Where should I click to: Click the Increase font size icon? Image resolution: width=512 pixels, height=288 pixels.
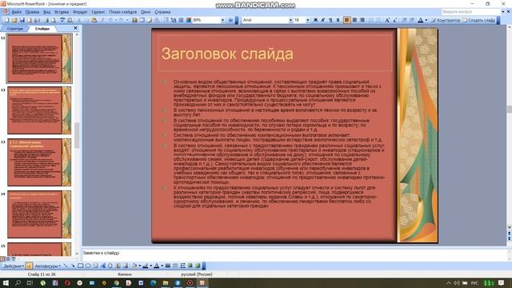(387, 20)
